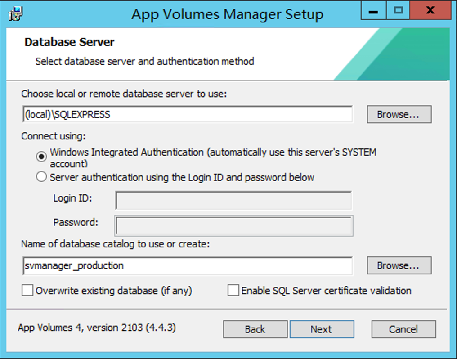Go Back to the previous step

pyautogui.click(x=255, y=329)
